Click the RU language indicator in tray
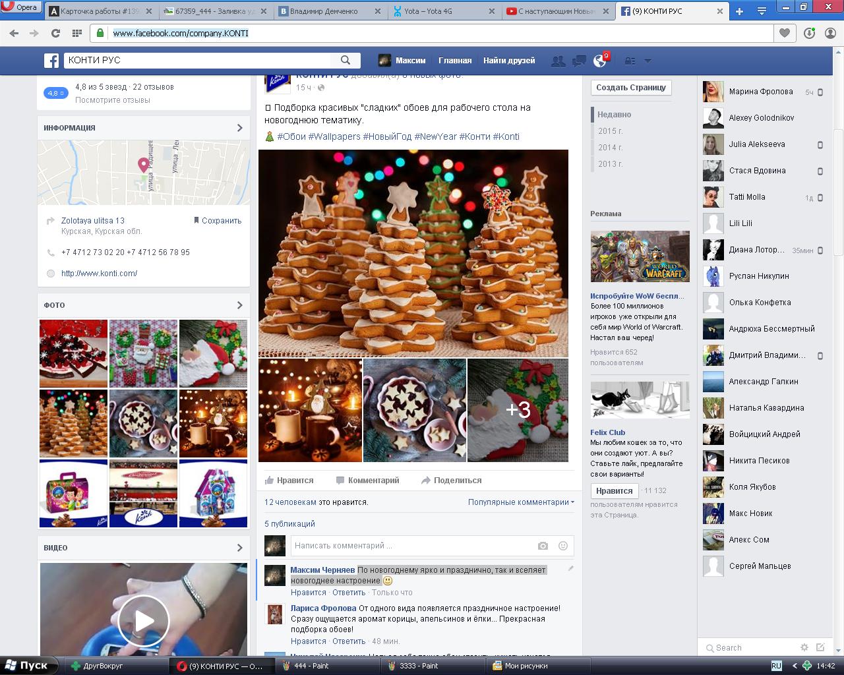Viewport: 844px width, 675px height. point(776,666)
